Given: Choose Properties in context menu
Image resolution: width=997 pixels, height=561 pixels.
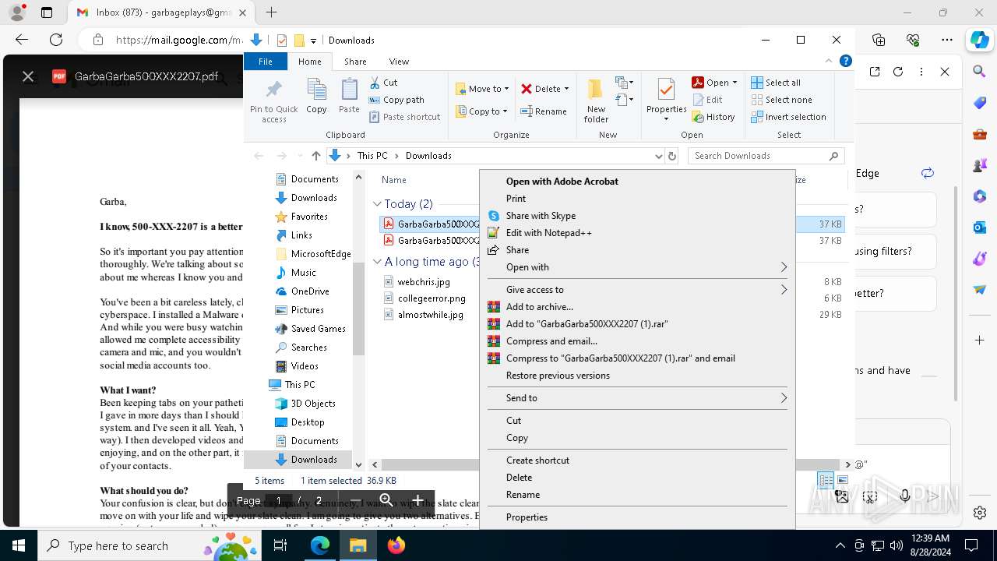Looking at the screenshot, I should pos(637,517).
